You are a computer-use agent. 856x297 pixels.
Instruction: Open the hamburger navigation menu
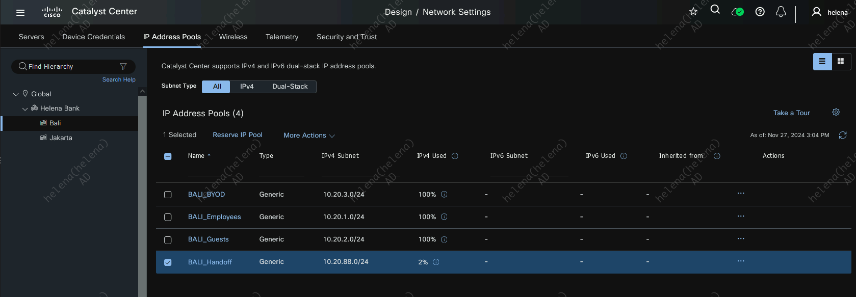20,13
